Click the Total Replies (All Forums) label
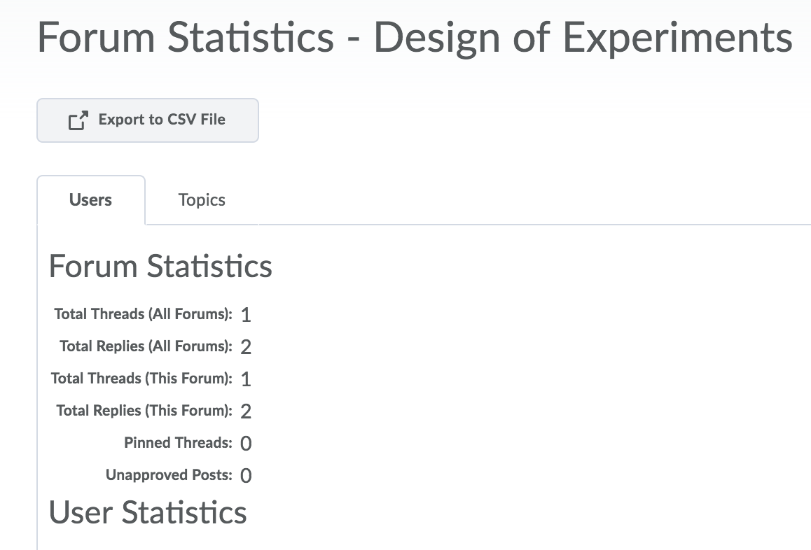This screenshot has width=811, height=550. (146, 346)
